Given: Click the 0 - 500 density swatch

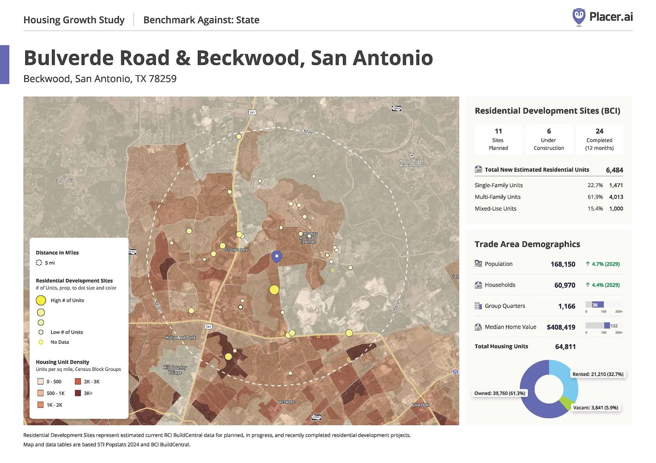Looking at the screenshot, I should coord(40,381).
